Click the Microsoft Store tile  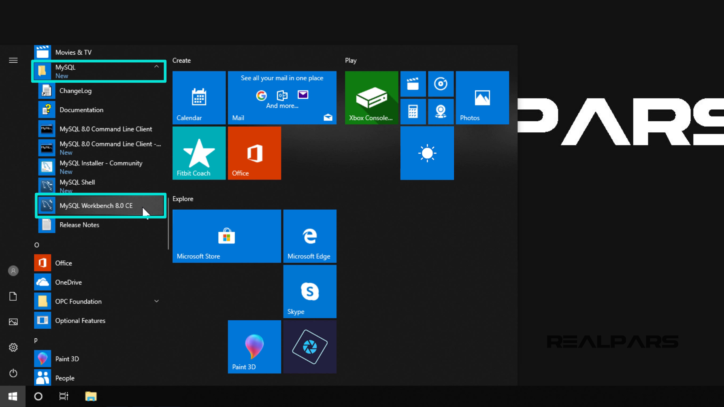227,236
